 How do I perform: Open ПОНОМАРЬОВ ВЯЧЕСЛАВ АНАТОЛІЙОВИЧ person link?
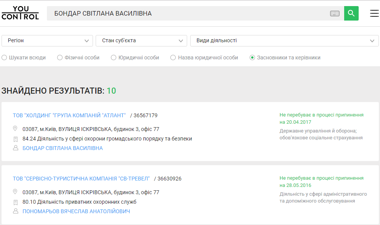point(76,211)
